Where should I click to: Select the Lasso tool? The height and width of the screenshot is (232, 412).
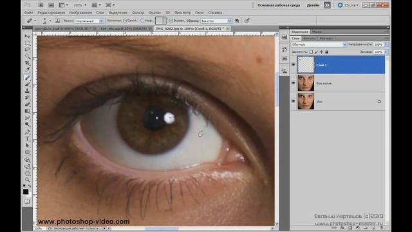tap(27, 50)
